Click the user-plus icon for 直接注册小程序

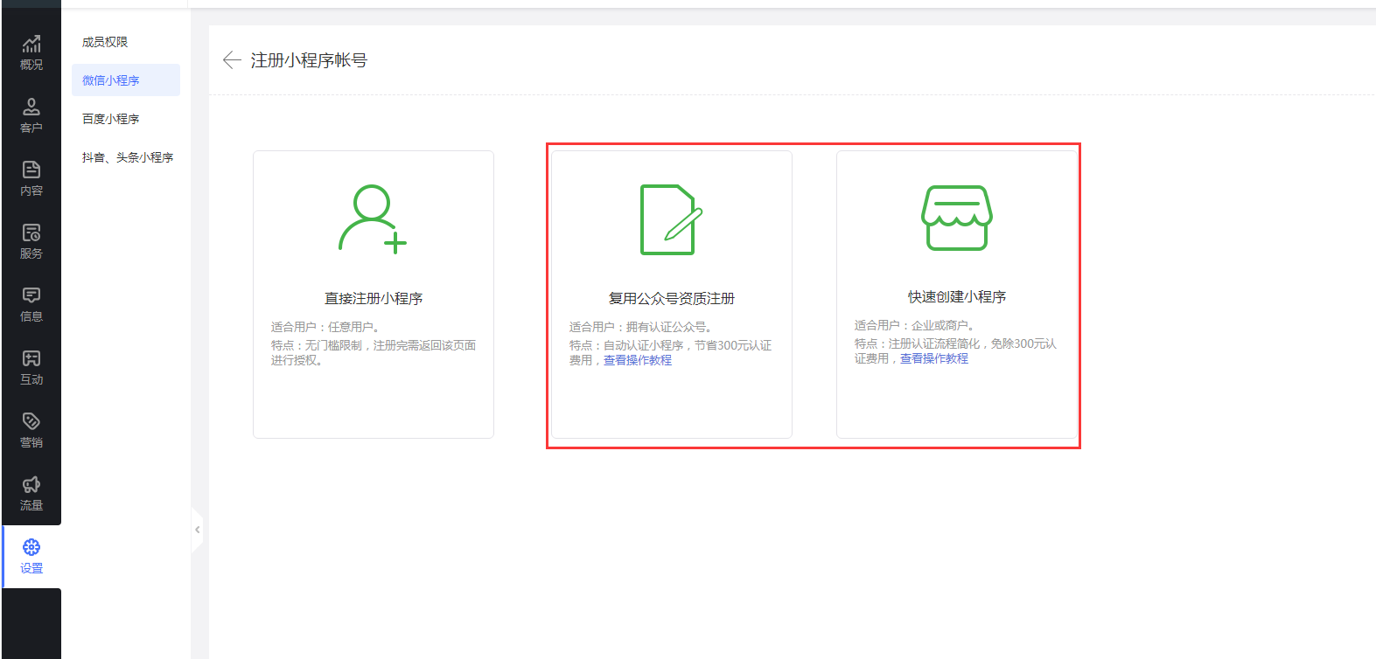(x=373, y=219)
